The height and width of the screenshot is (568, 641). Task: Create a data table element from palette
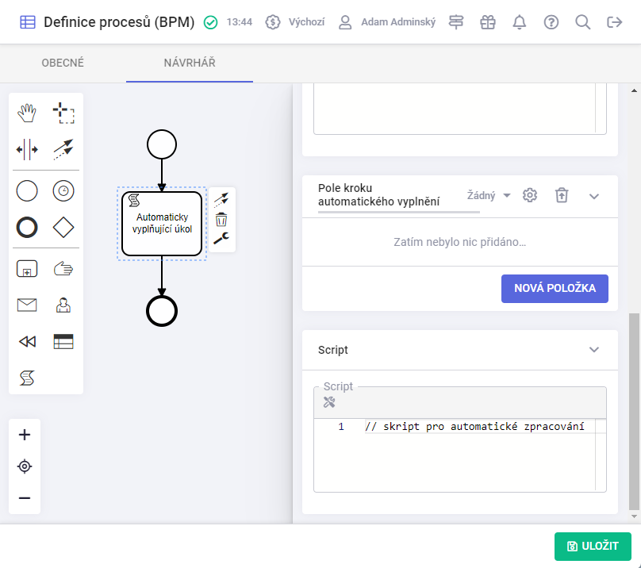click(x=63, y=341)
